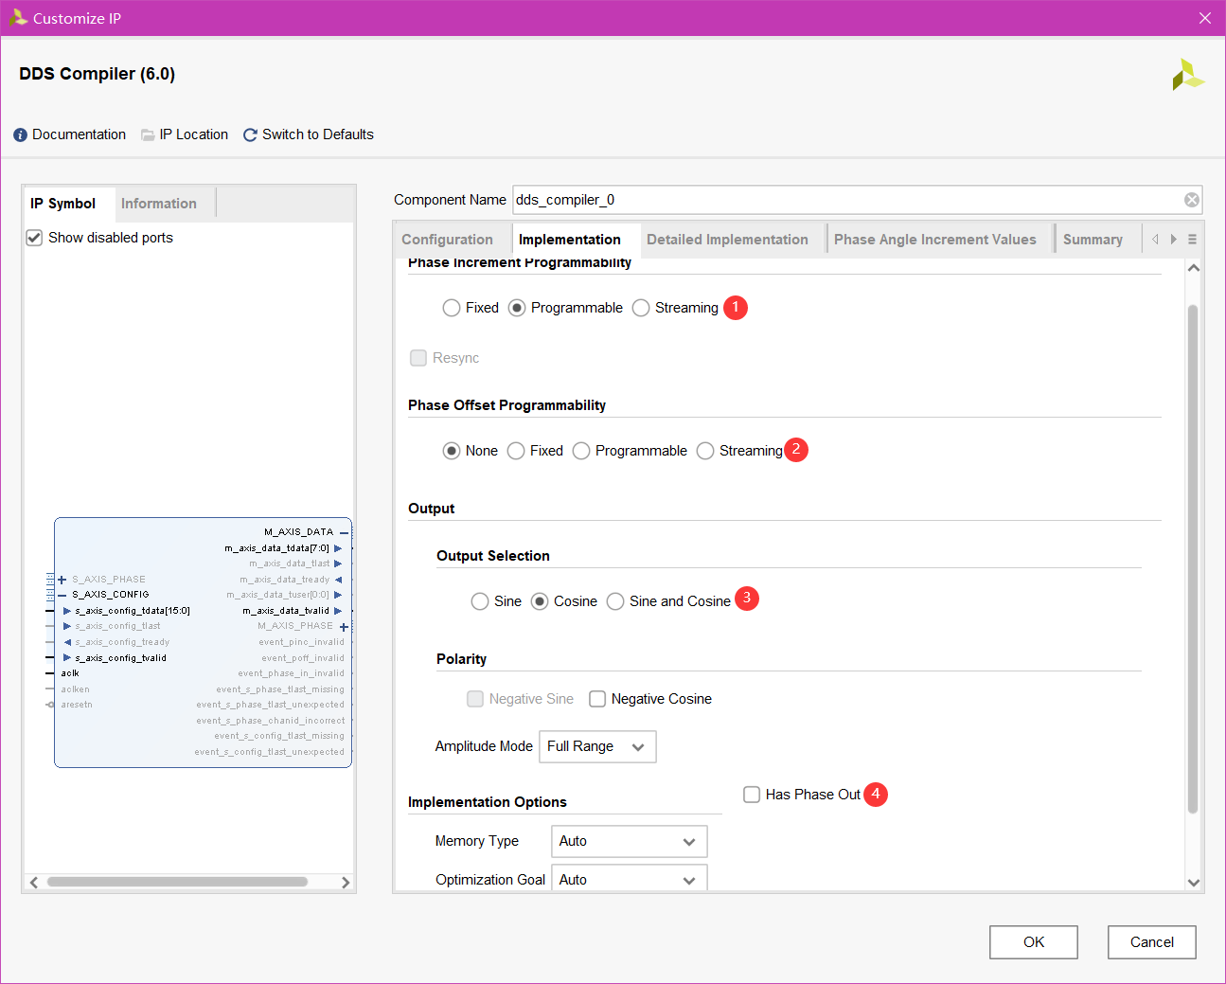
Task: Go to the Summary tab
Action: [1093, 240]
